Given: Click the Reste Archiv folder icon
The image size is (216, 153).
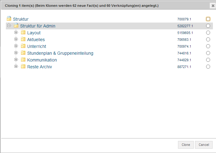Looking at the screenshot, I should (x=23, y=67).
